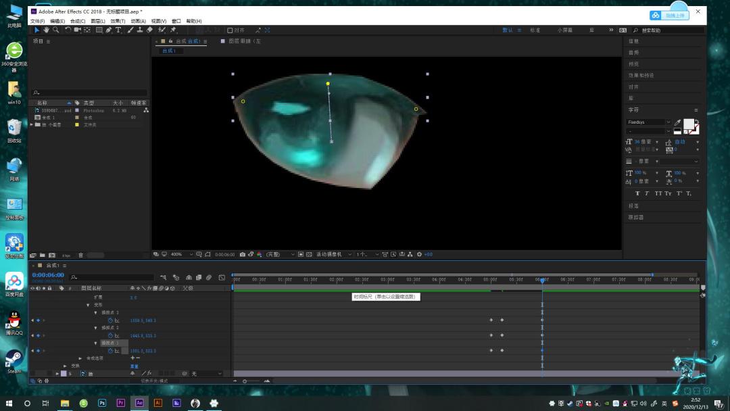This screenshot has height=411, width=730.
Task: Open the 效果(T) menu
Action: [118, 21]
